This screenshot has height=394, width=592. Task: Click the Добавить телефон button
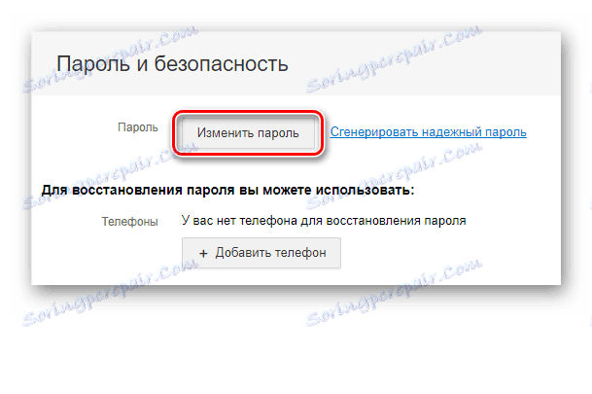pyautogui.click(x=261, y=253)
